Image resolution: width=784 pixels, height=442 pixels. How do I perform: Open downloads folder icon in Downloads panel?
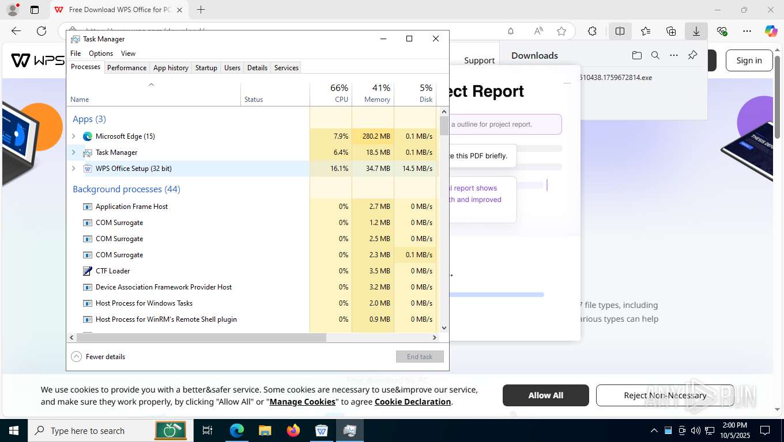(636, 55)
